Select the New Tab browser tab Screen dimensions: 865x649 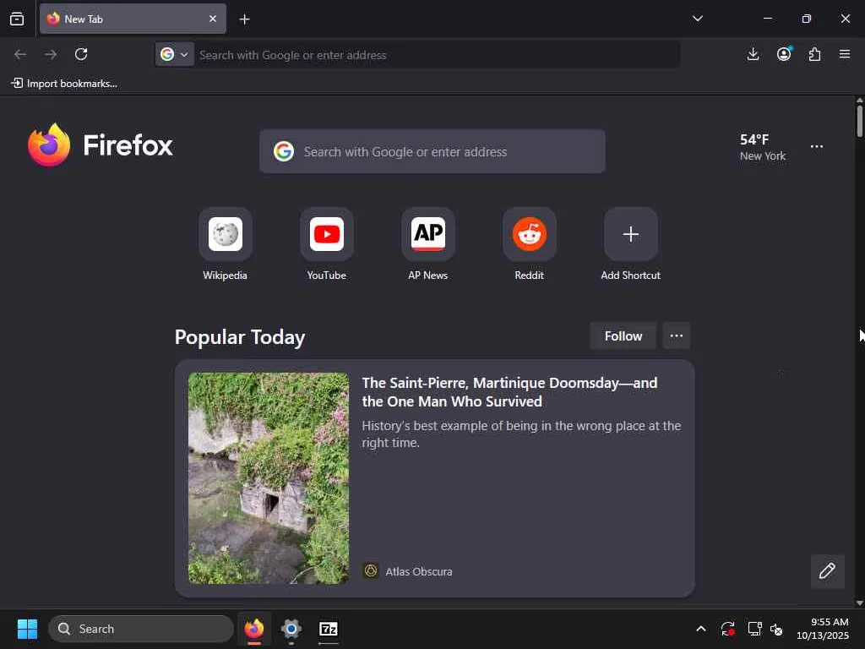click(x=133, y=19)
